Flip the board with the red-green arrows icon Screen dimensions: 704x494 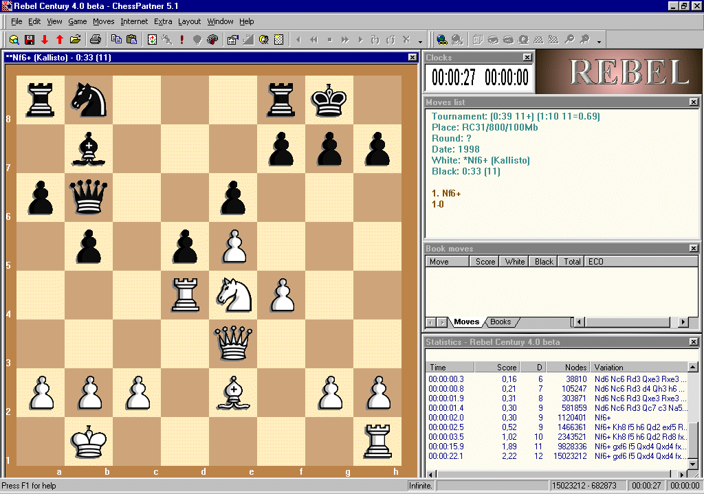pos(152,40)
